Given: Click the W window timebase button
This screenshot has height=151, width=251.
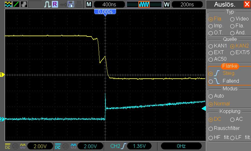Looking at the screenshot, I should click(167, 4).
